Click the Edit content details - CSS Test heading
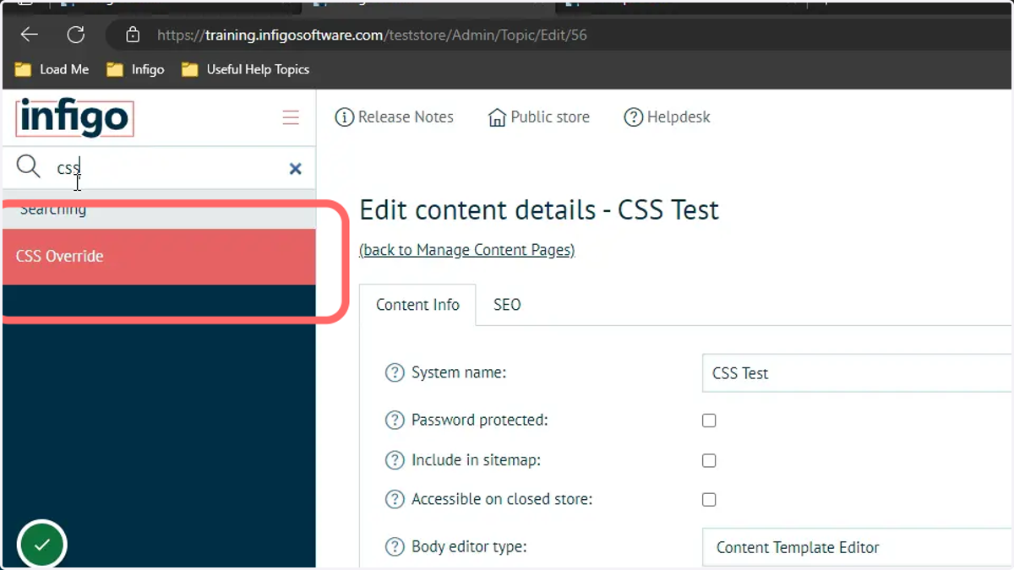Image resolution: width=1014 pixels, height=570 pixels. (x=539, y=209)
